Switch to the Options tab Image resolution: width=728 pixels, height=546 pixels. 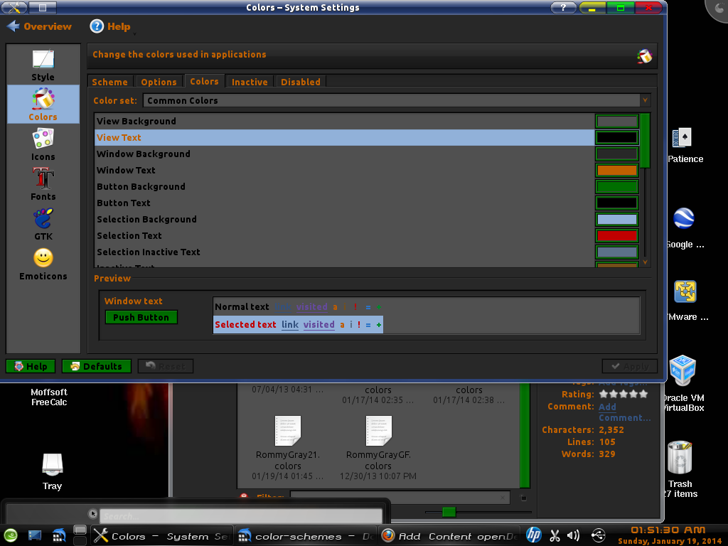click(x=159, y=82)
